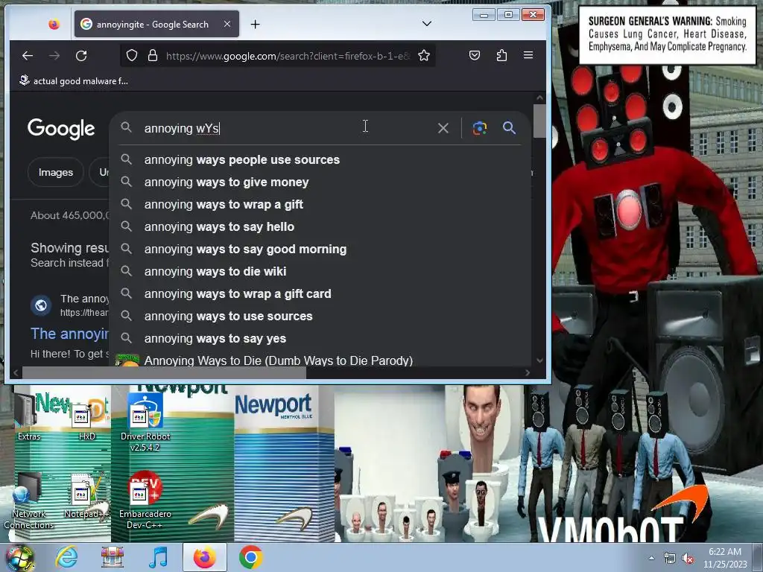The width and height of the screenshot is (763, 572).
Task: Click the scroll down arrow of the page scrollbar
Action: pyautogui.click(x=539, y=360)
